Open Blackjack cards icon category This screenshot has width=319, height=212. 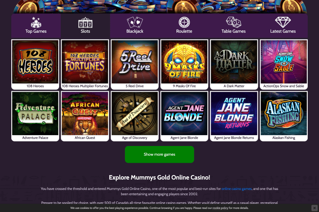click(135, 26)
